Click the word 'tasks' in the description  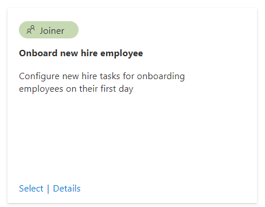(x=110, y=76)
